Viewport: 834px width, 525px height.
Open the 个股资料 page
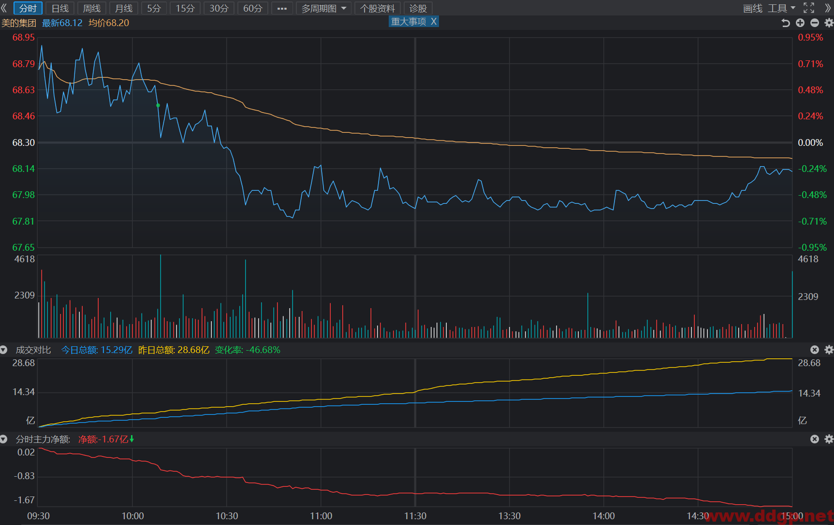tap(378, 8)
